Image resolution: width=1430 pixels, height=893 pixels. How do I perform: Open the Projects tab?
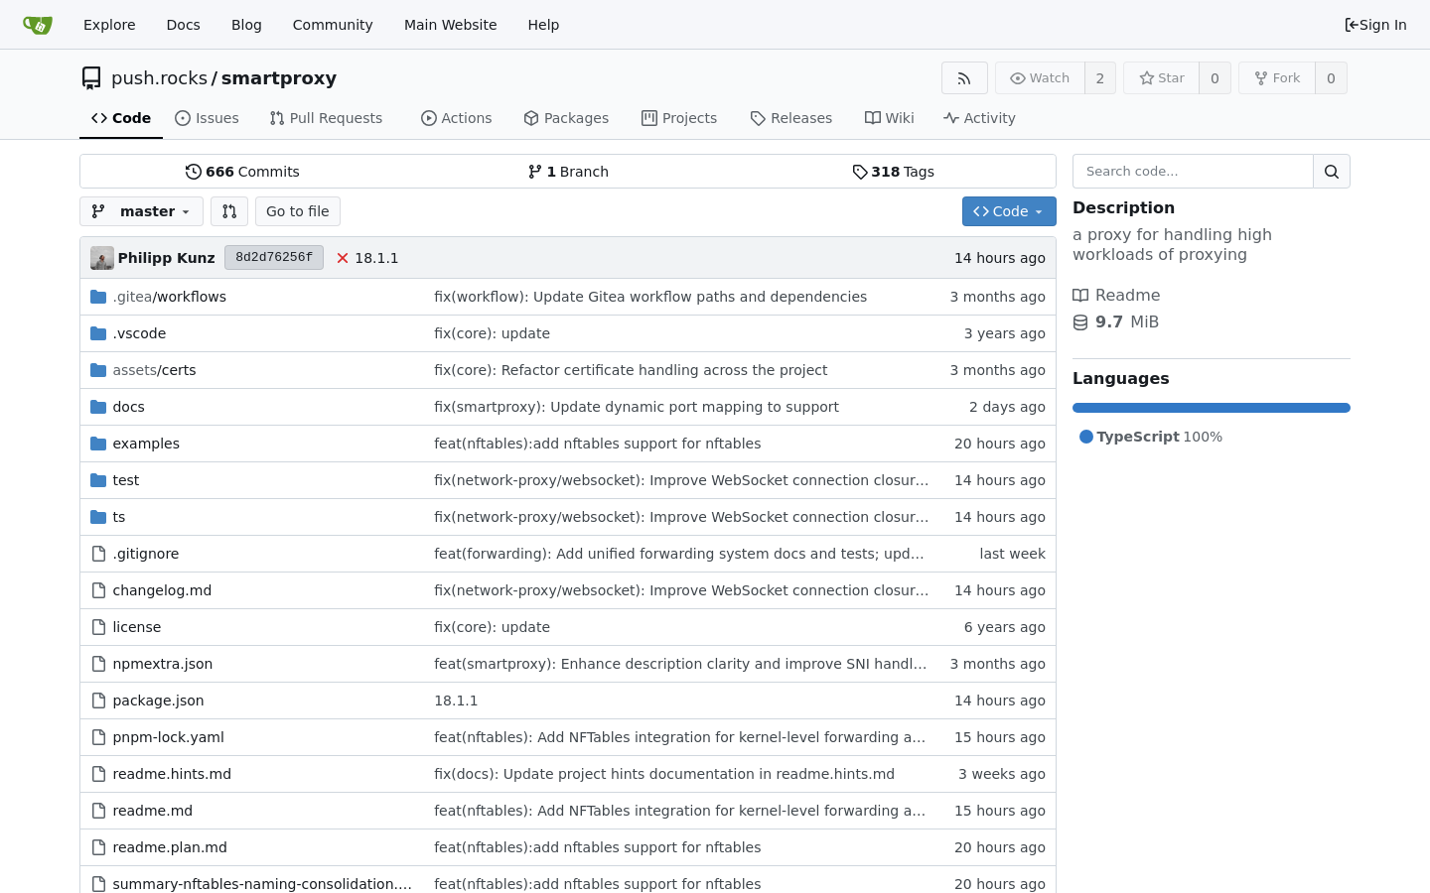point(679,118)
